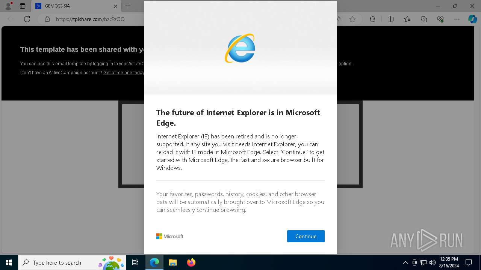Click the Internet Explorer logo
This screenshot has height=270, width=481.
240,48
